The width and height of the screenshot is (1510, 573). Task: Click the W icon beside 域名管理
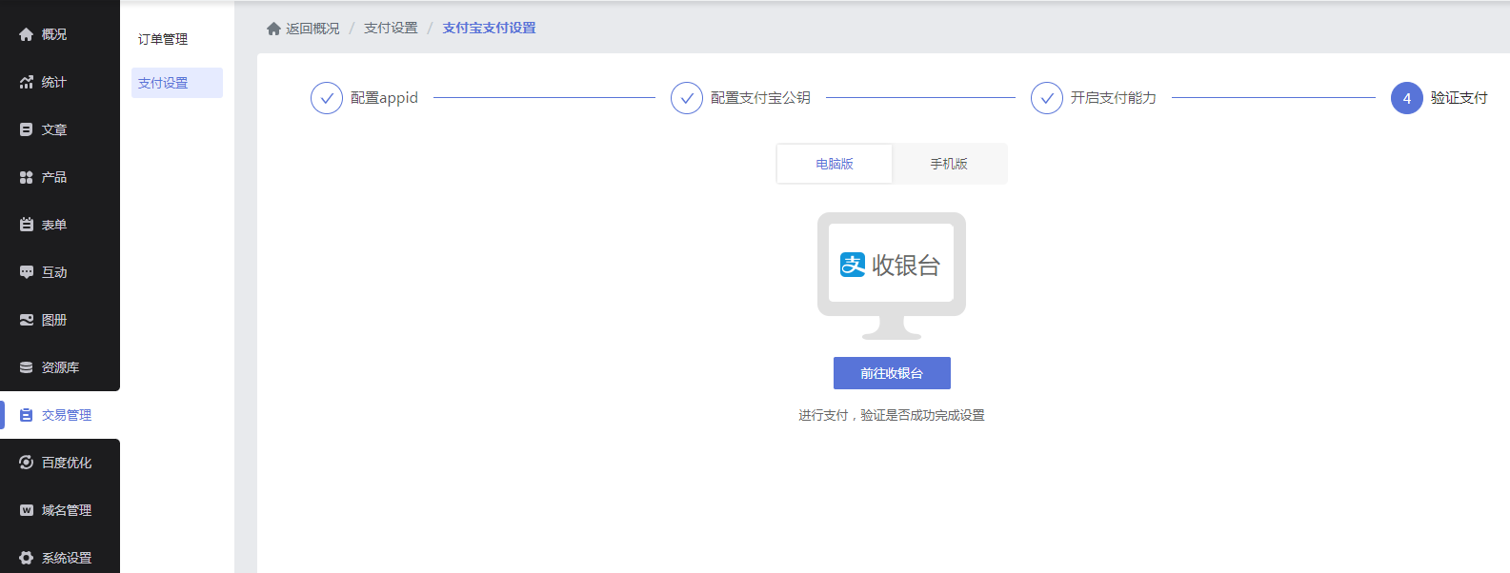pyautogui.click(x=26, y=510)
